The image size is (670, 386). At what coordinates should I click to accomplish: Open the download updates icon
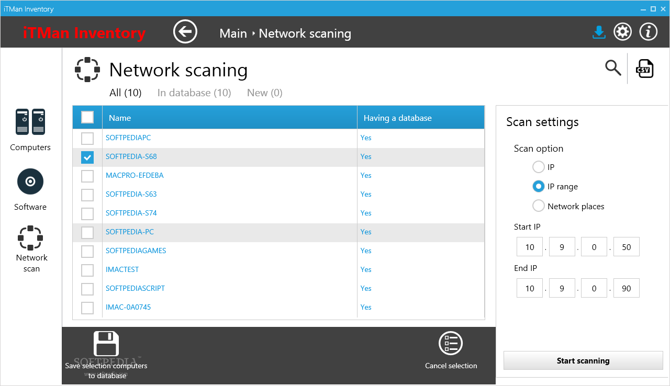[x=599, y=32]
